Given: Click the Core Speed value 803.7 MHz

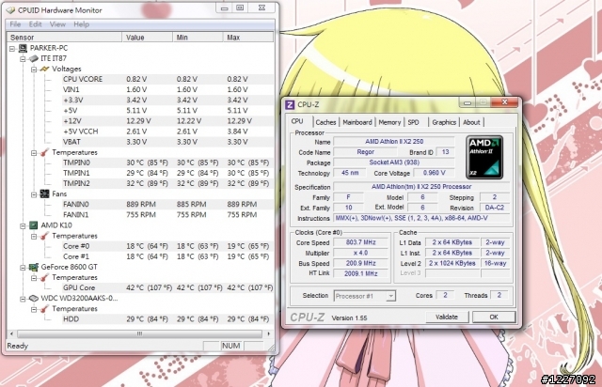Looking at the screenshot, I should 360,242.
